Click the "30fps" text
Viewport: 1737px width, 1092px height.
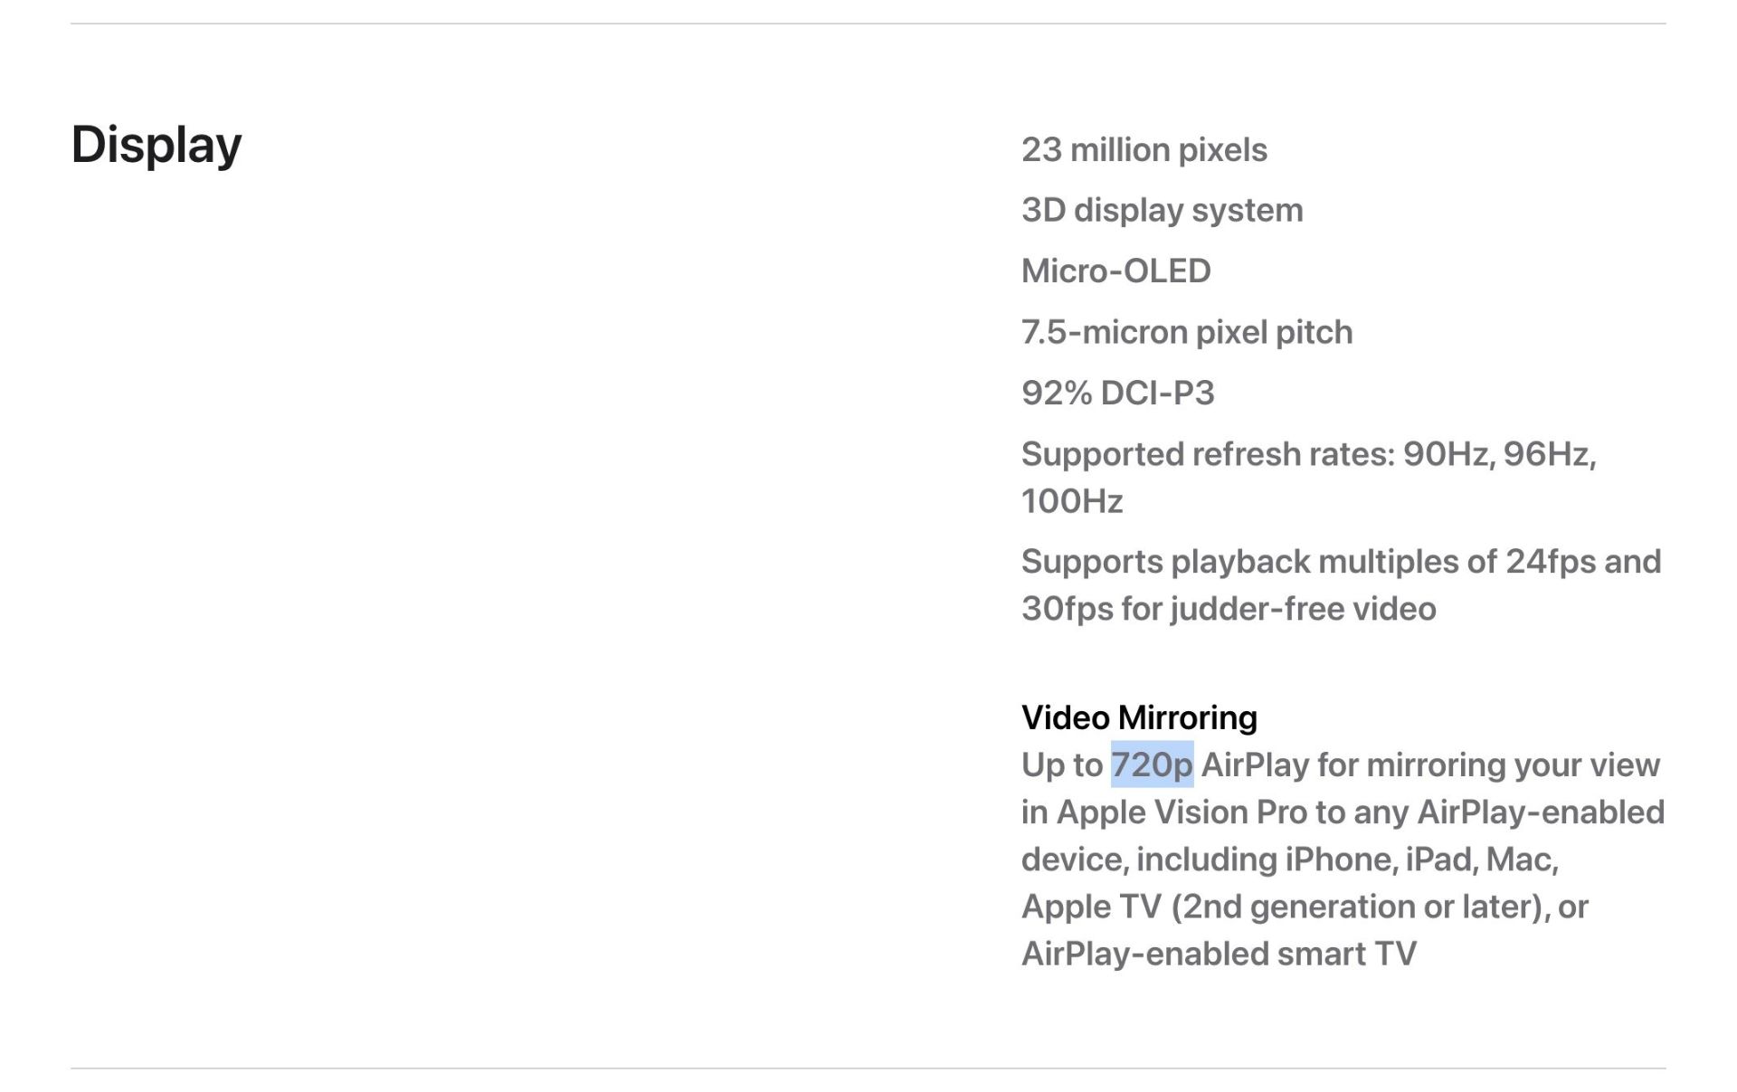point(1068,609)
